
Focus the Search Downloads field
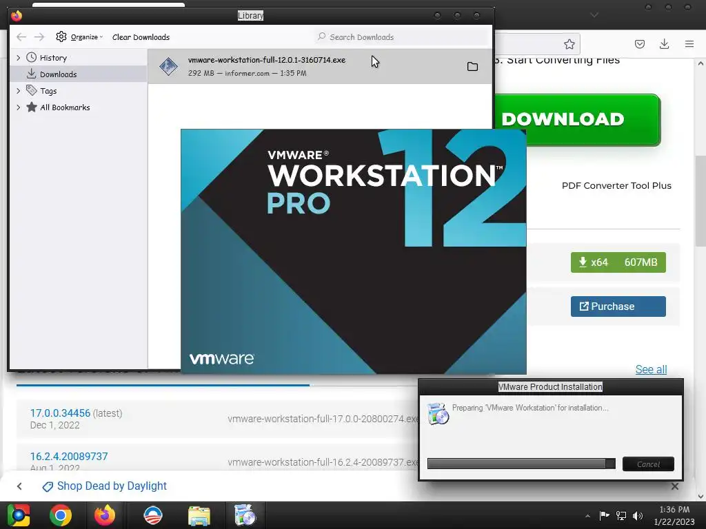(x=401, y=37)
